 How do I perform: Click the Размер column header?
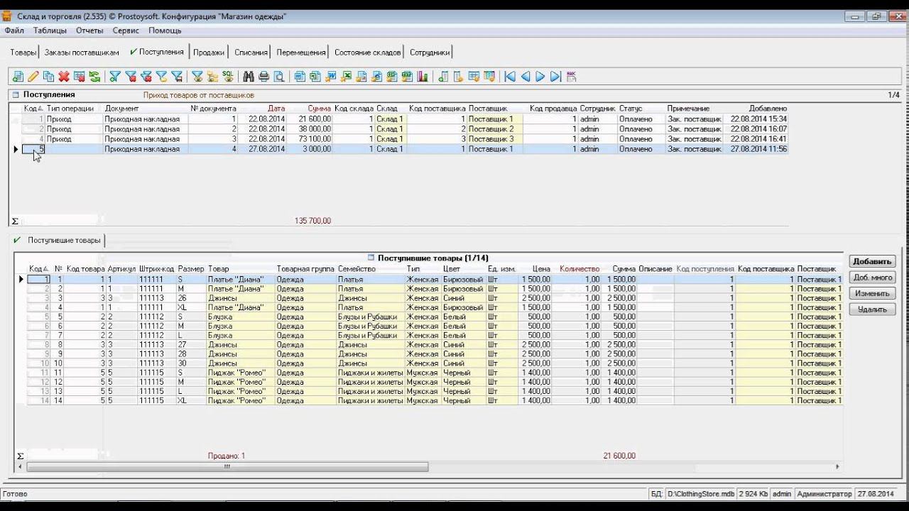point(191,269)
